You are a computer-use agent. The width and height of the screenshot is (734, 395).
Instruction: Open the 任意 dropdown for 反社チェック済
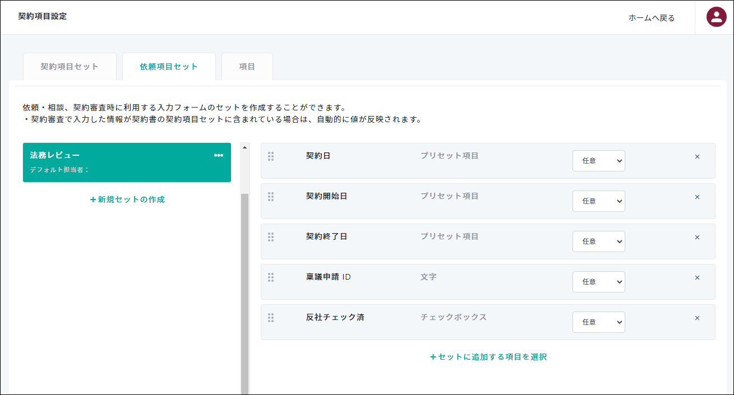(598, 322)
